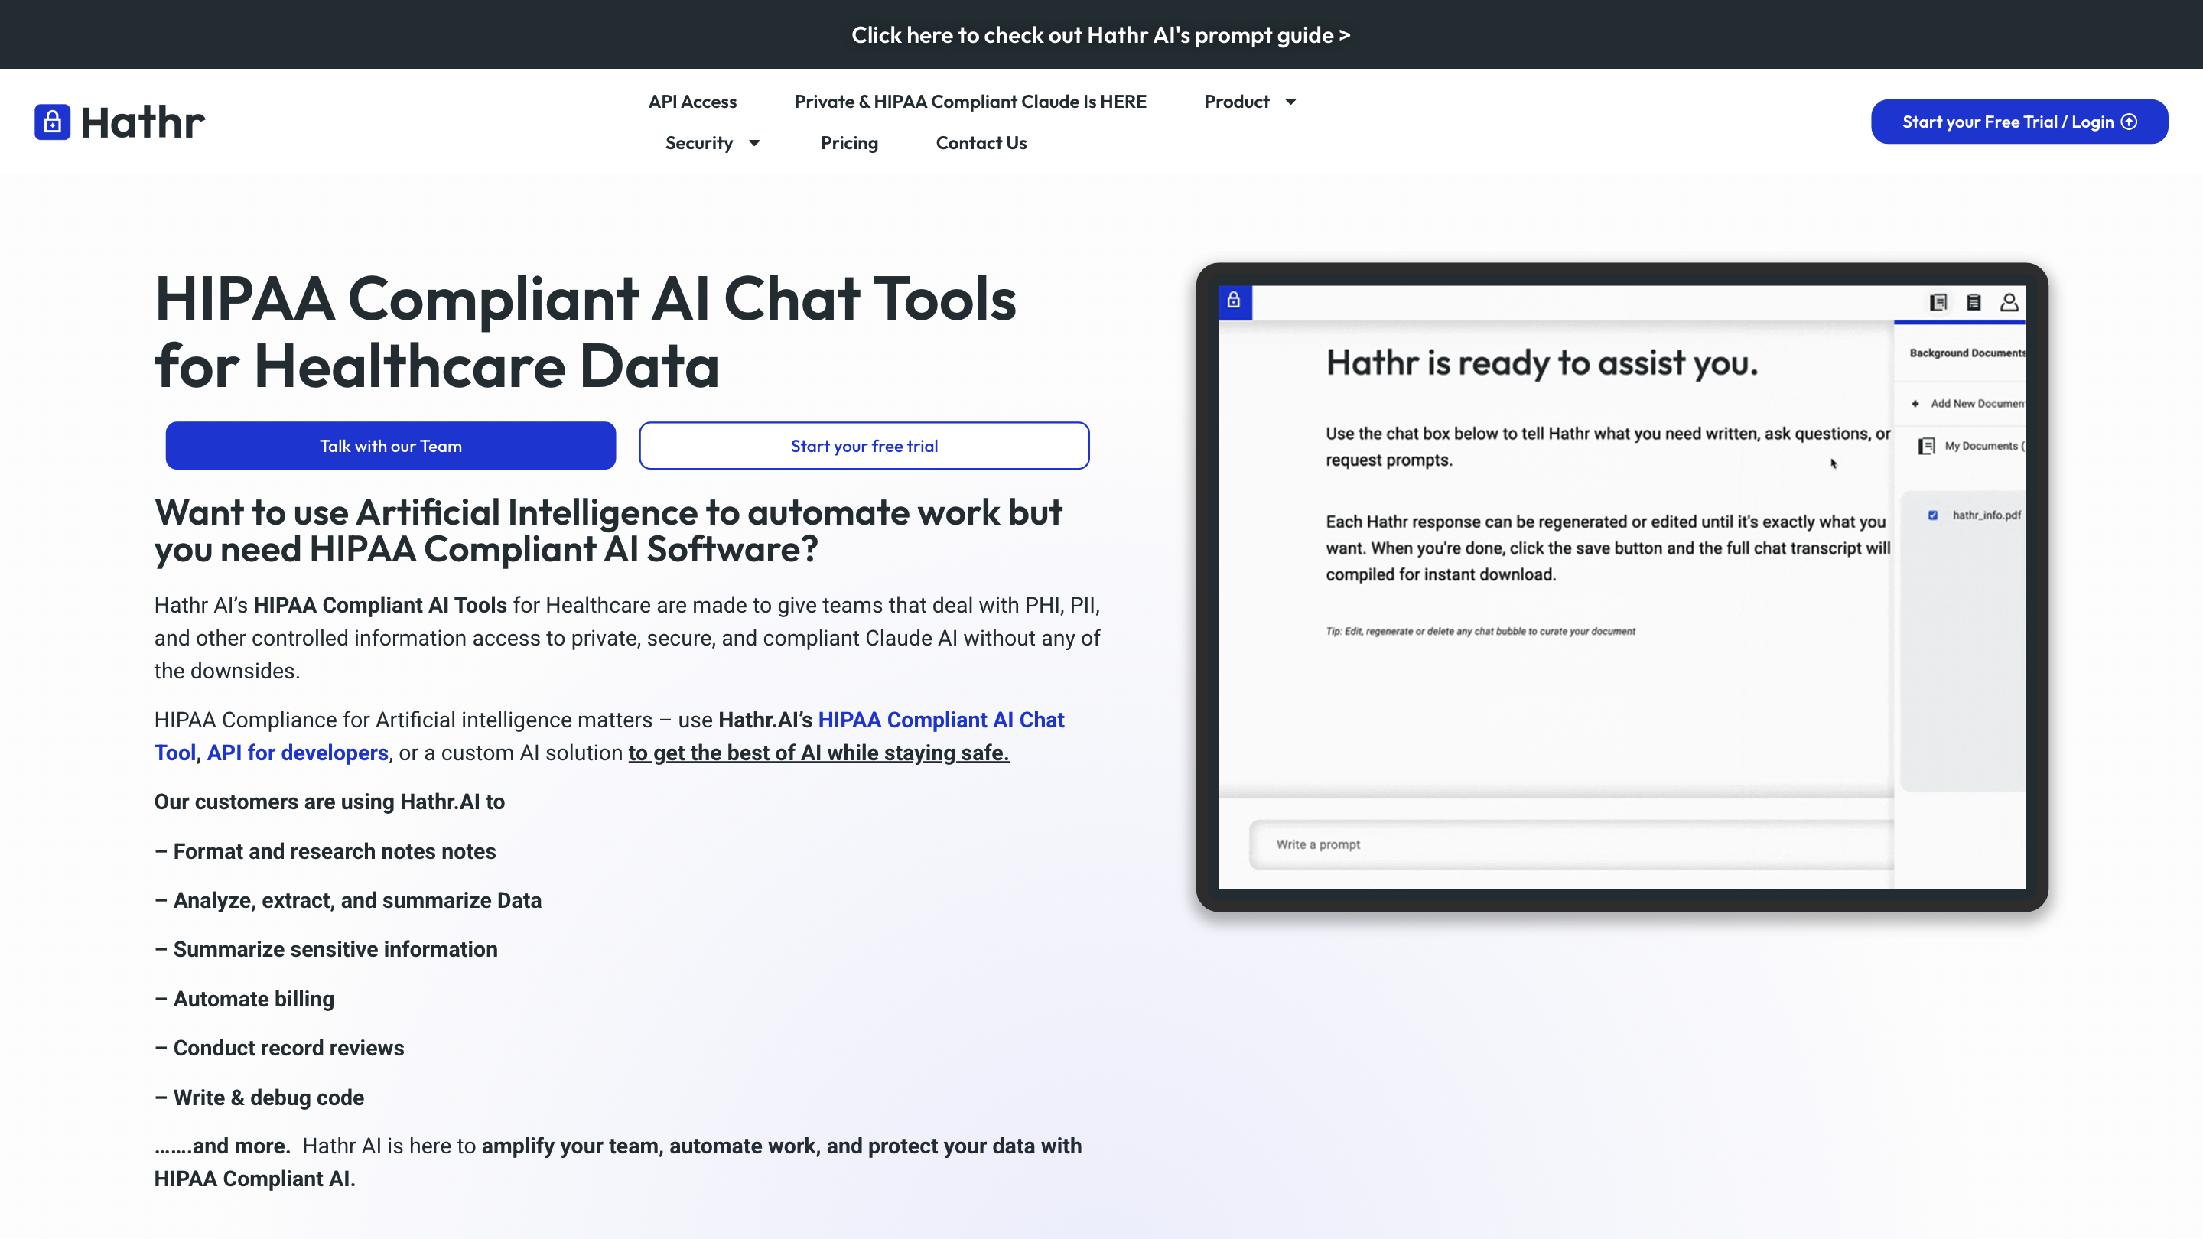This screenshot has height=1239, width=2203.
Task: Select the Contact Us menu item
Action: click(981, 143)
